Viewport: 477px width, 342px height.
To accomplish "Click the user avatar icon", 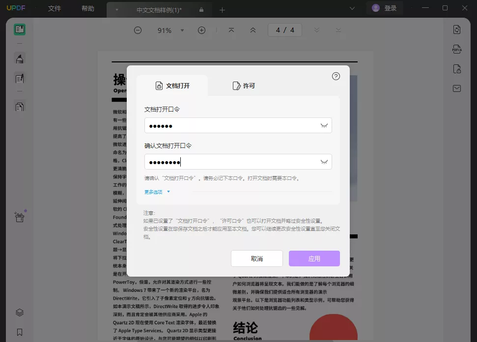I will 376,8.
